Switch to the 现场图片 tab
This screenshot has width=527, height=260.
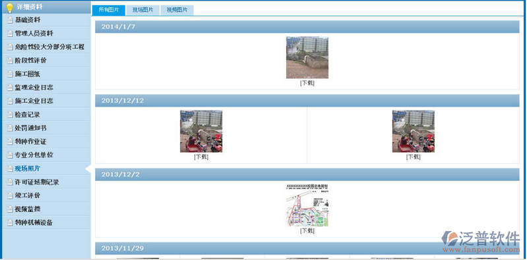tap(143, 10)
